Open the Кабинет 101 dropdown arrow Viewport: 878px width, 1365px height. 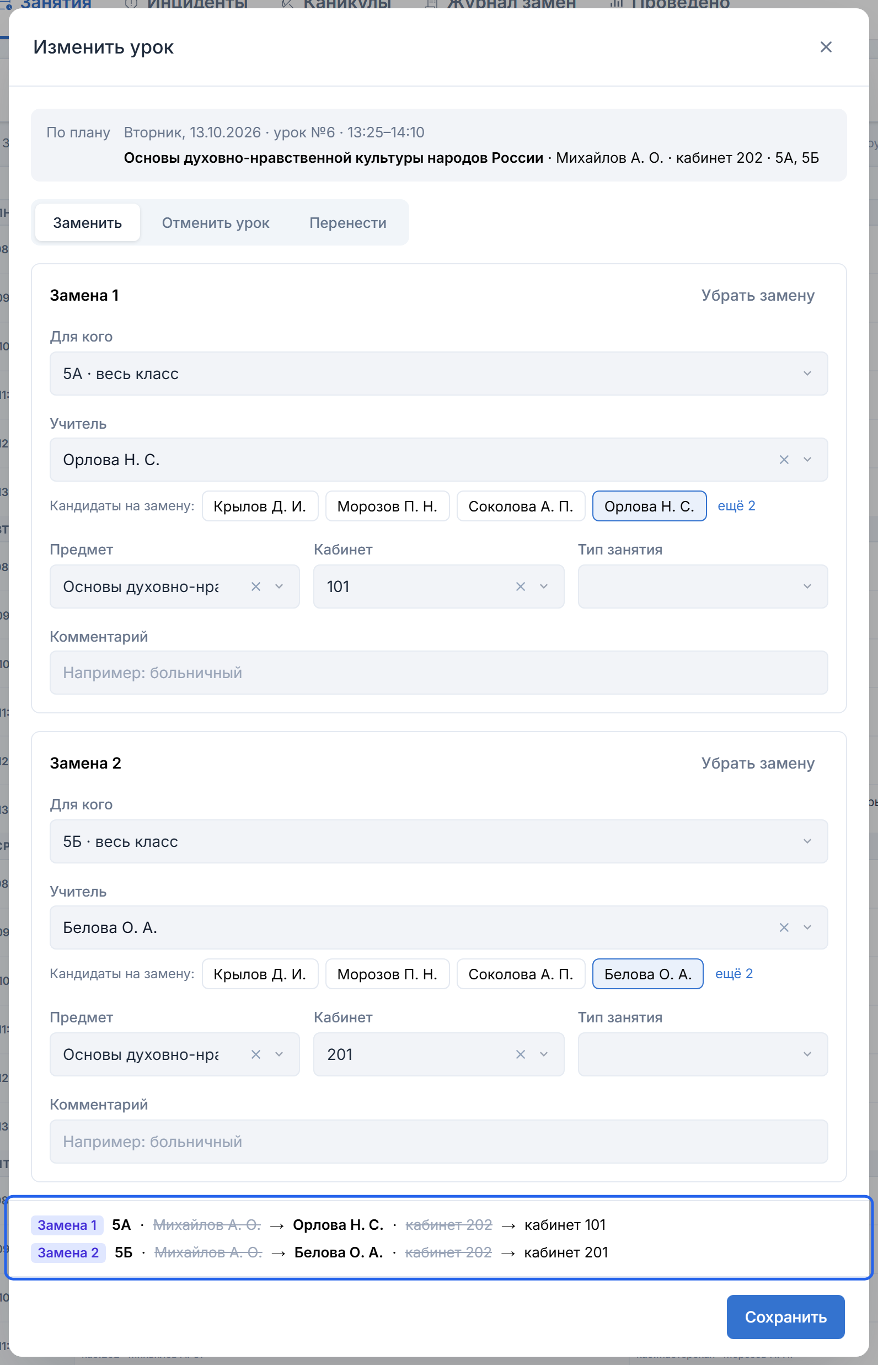pyautogui.click(x=544, y=586)
